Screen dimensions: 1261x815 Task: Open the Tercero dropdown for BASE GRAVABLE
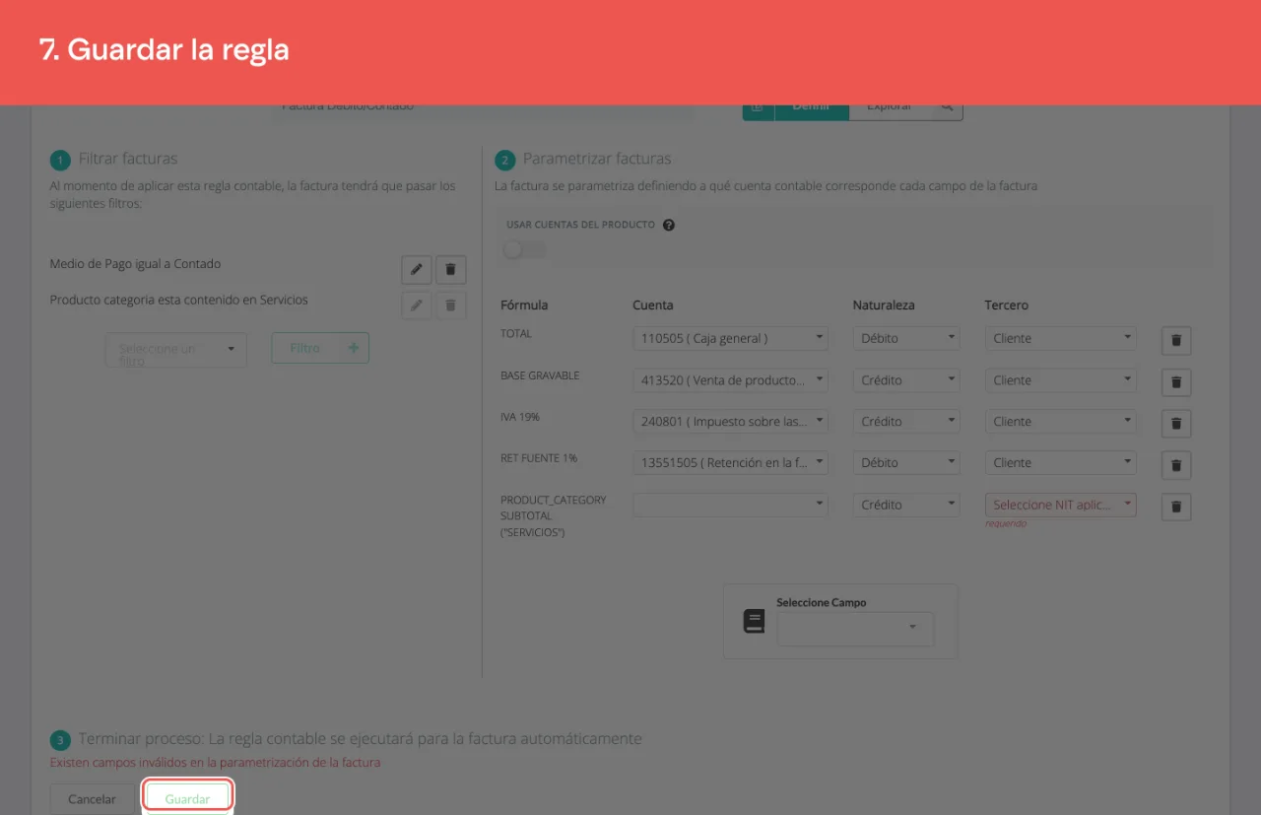click(1061, 379)
